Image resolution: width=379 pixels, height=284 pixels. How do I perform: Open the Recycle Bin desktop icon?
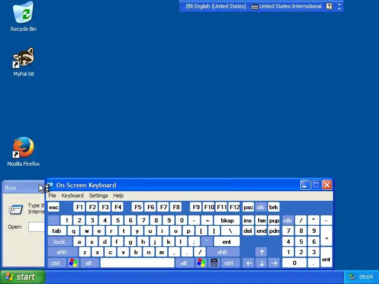(23, 17)
